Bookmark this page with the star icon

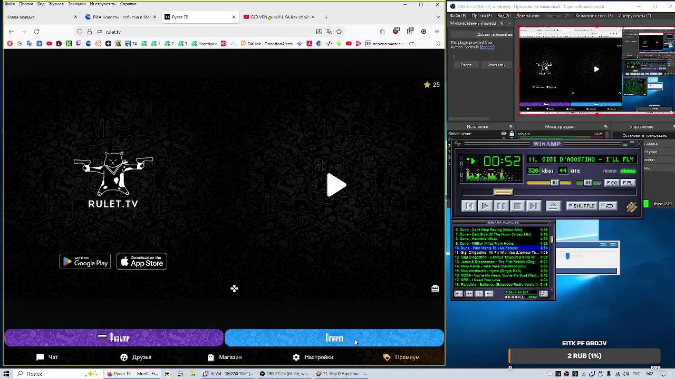tap(339, 32)
